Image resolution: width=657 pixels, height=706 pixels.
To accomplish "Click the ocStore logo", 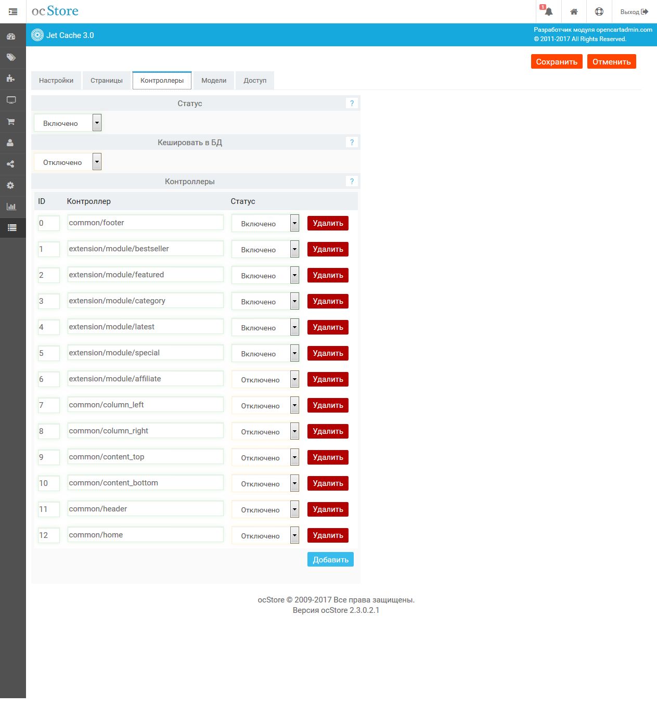I will click(55, 11).
